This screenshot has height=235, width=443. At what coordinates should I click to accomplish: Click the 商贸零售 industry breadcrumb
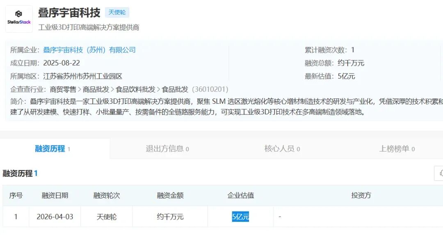pyautogui.click(x=63, y=89)
